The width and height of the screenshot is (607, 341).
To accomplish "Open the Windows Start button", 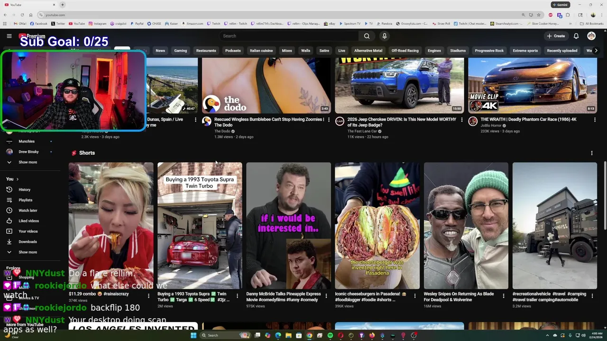I will tap(193, 335).
